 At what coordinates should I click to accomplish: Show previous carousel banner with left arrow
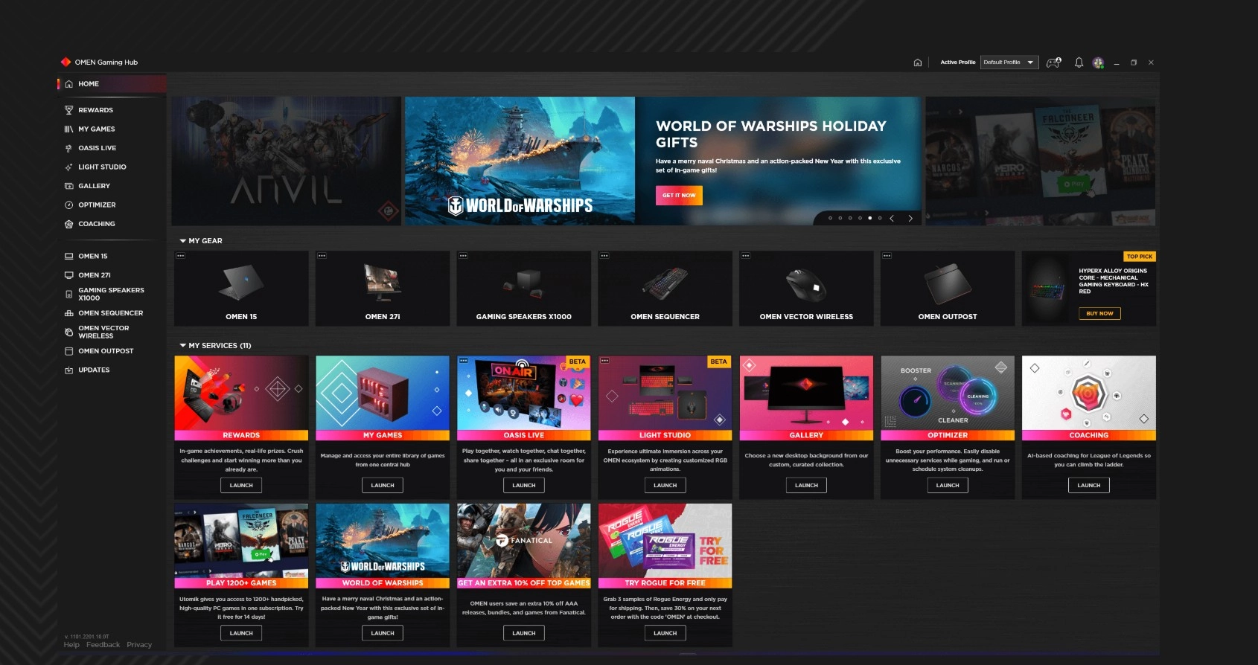[892, 218]
